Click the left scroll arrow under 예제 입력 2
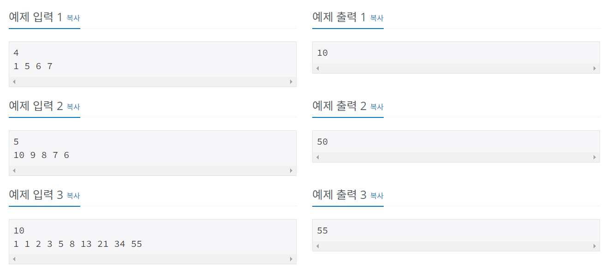 click(14, 170)
